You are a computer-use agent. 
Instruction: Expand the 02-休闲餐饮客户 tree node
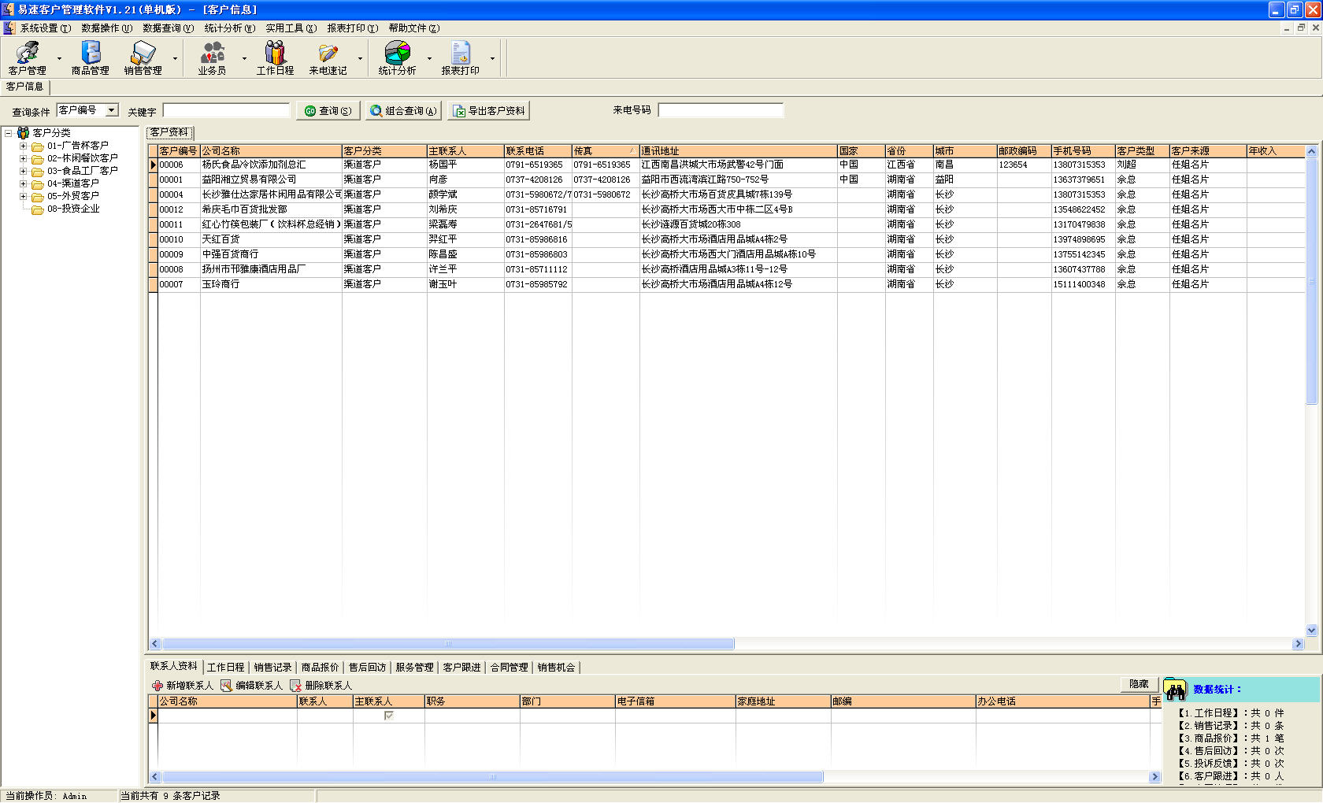[x=23, y=158]
